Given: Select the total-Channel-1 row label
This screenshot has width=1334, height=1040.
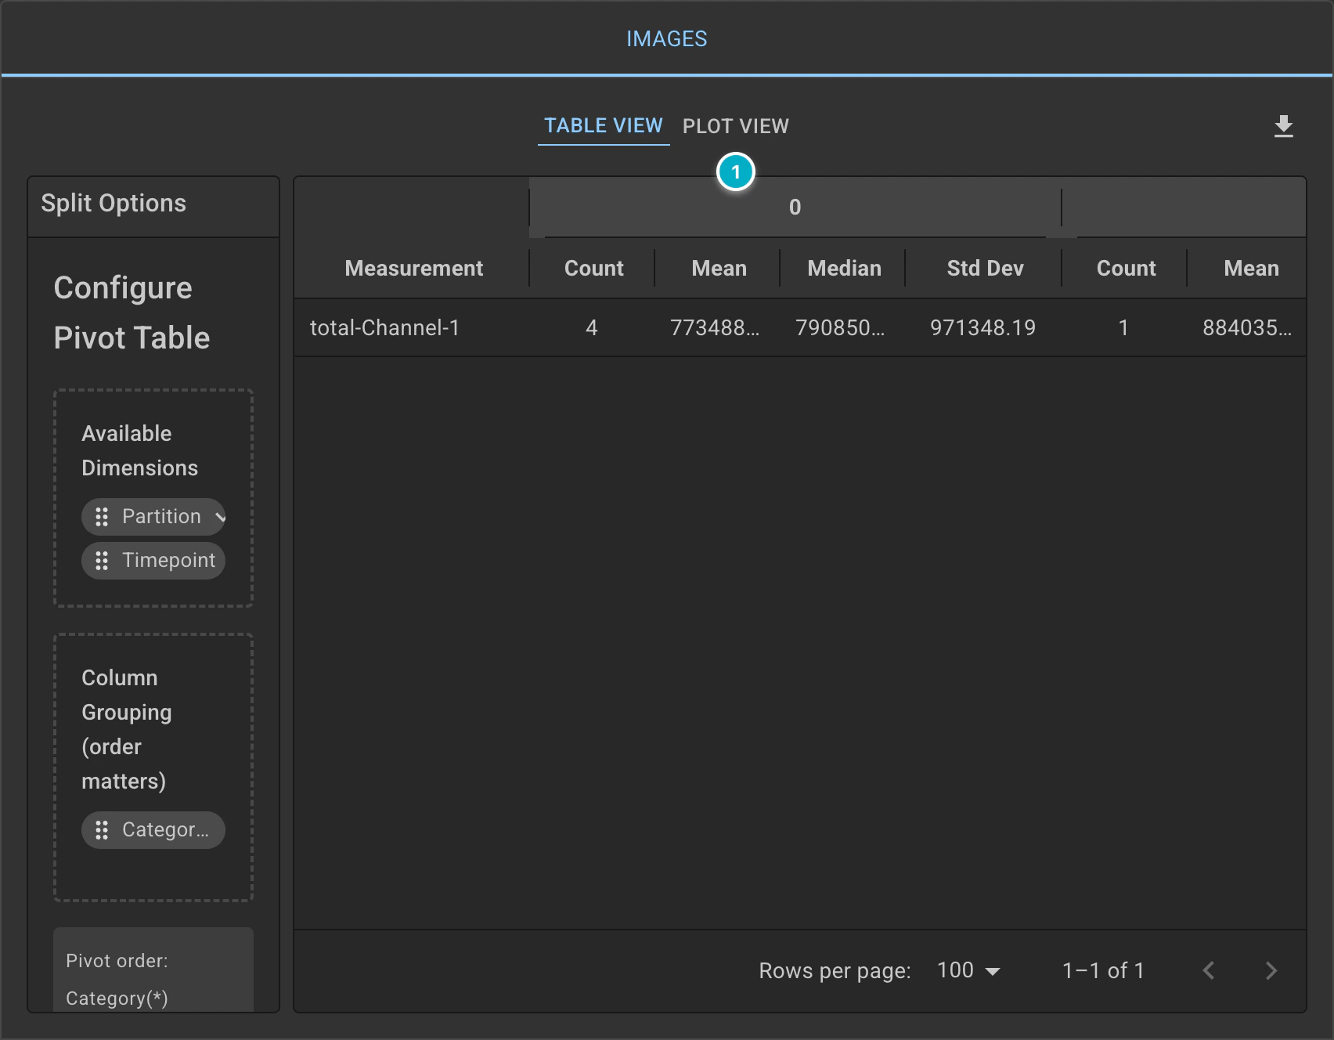Looking at the screenshot, I should click(384, 328).
